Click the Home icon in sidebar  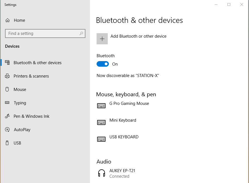point(8,20)
